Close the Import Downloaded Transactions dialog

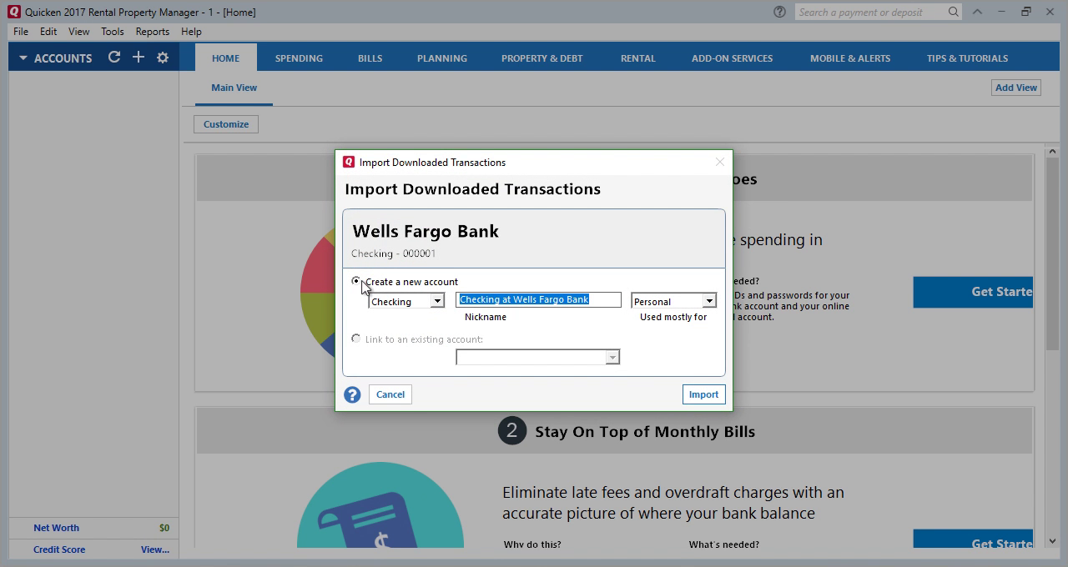(x=720, y=162)
